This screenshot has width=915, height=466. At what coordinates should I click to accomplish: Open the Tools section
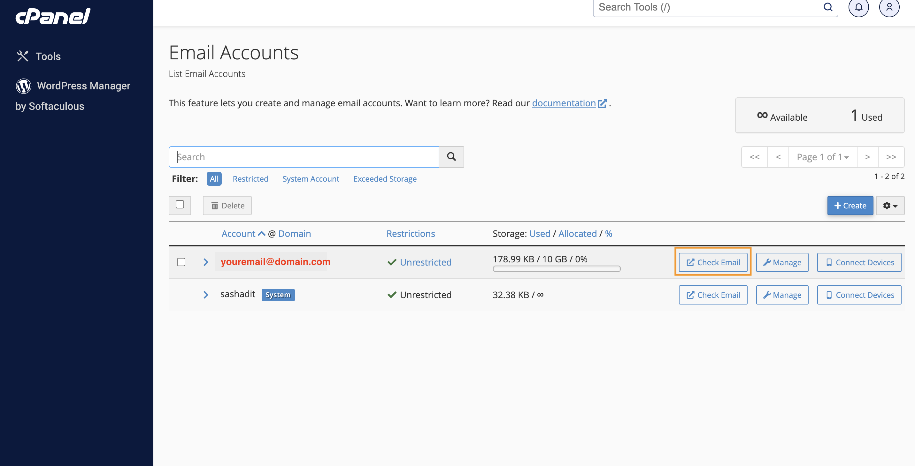click(48, 56)
